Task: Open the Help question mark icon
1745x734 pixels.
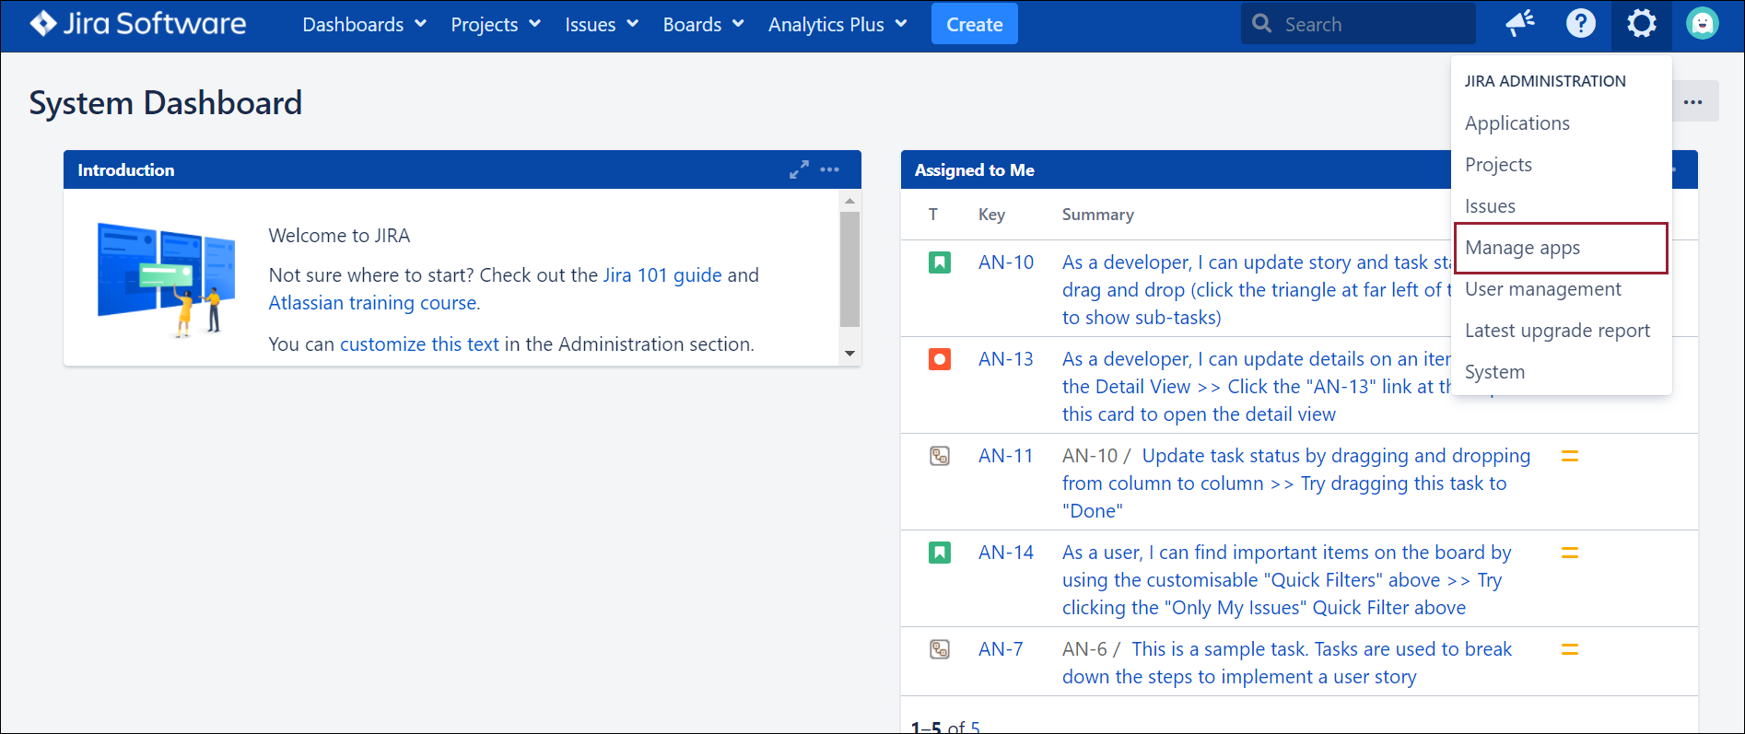Action: (x=1581, y=24)
